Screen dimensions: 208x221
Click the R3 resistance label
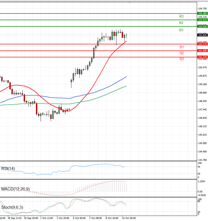pos(181,17)
